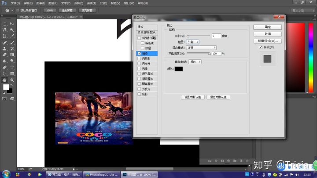Open the 编辑(E) menu
The width and height of the screenshot is (317, 178).
(28, 3)
